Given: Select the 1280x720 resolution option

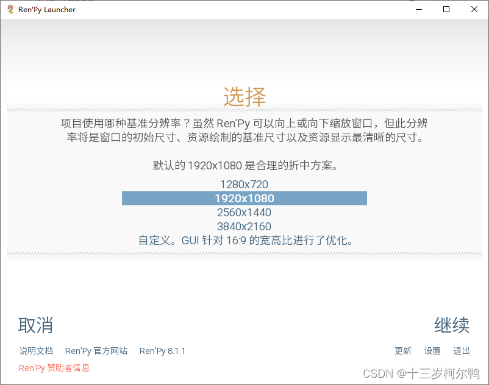Looking at the screenshot, I should (x=244, y=185).
